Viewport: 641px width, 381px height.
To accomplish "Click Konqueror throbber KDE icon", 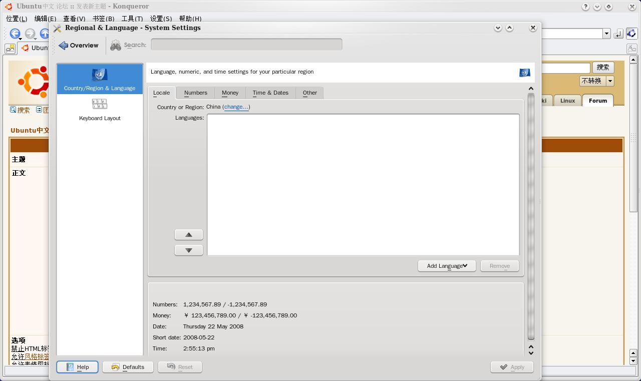I will [631, 34].
